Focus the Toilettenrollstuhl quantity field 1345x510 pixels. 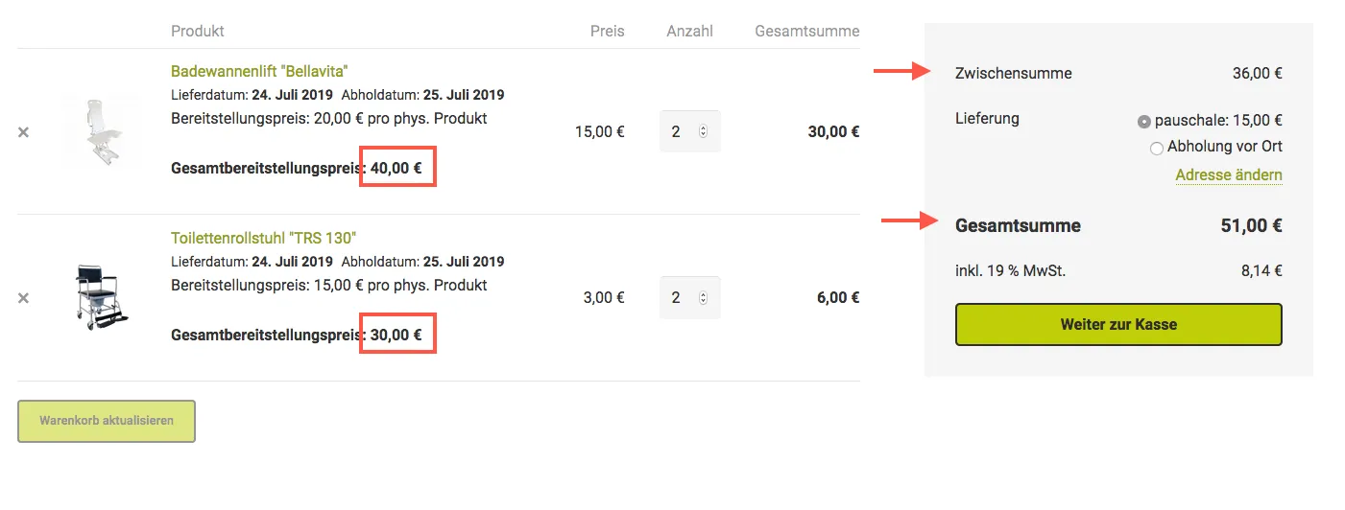pos(689,297)
